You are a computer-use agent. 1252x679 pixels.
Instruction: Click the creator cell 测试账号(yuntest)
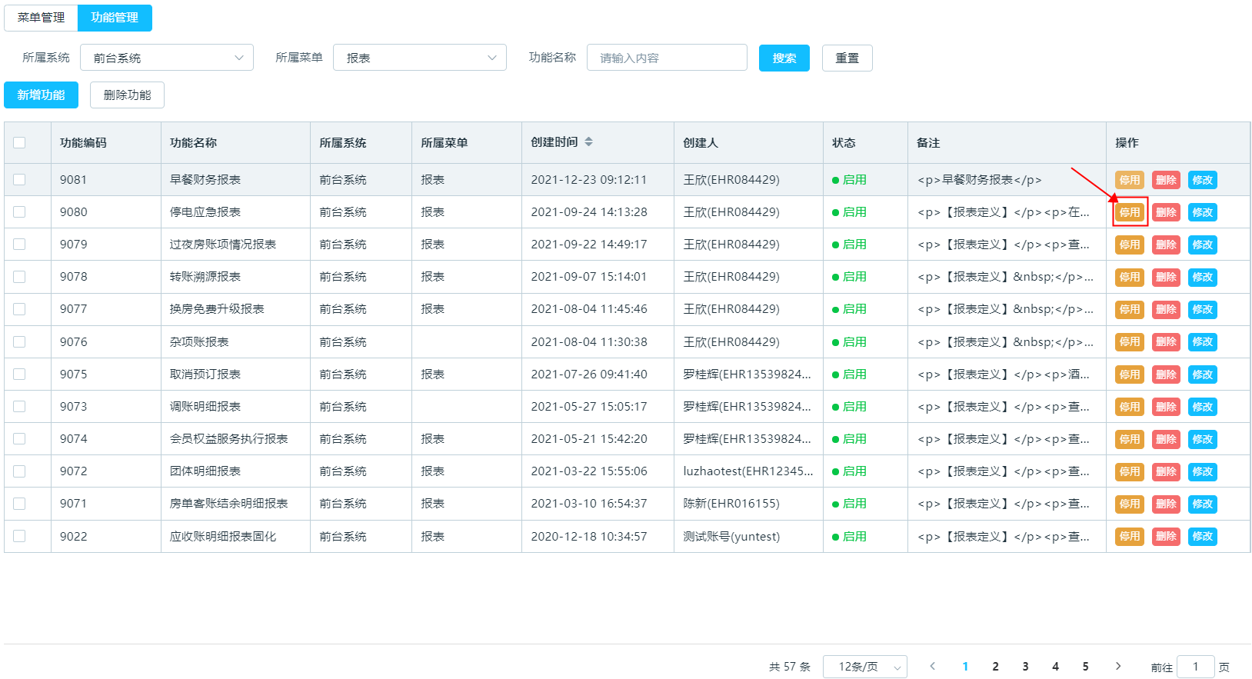731,536
